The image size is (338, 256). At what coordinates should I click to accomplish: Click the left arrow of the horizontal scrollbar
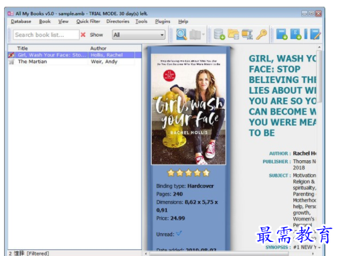(x=146, y=254)
